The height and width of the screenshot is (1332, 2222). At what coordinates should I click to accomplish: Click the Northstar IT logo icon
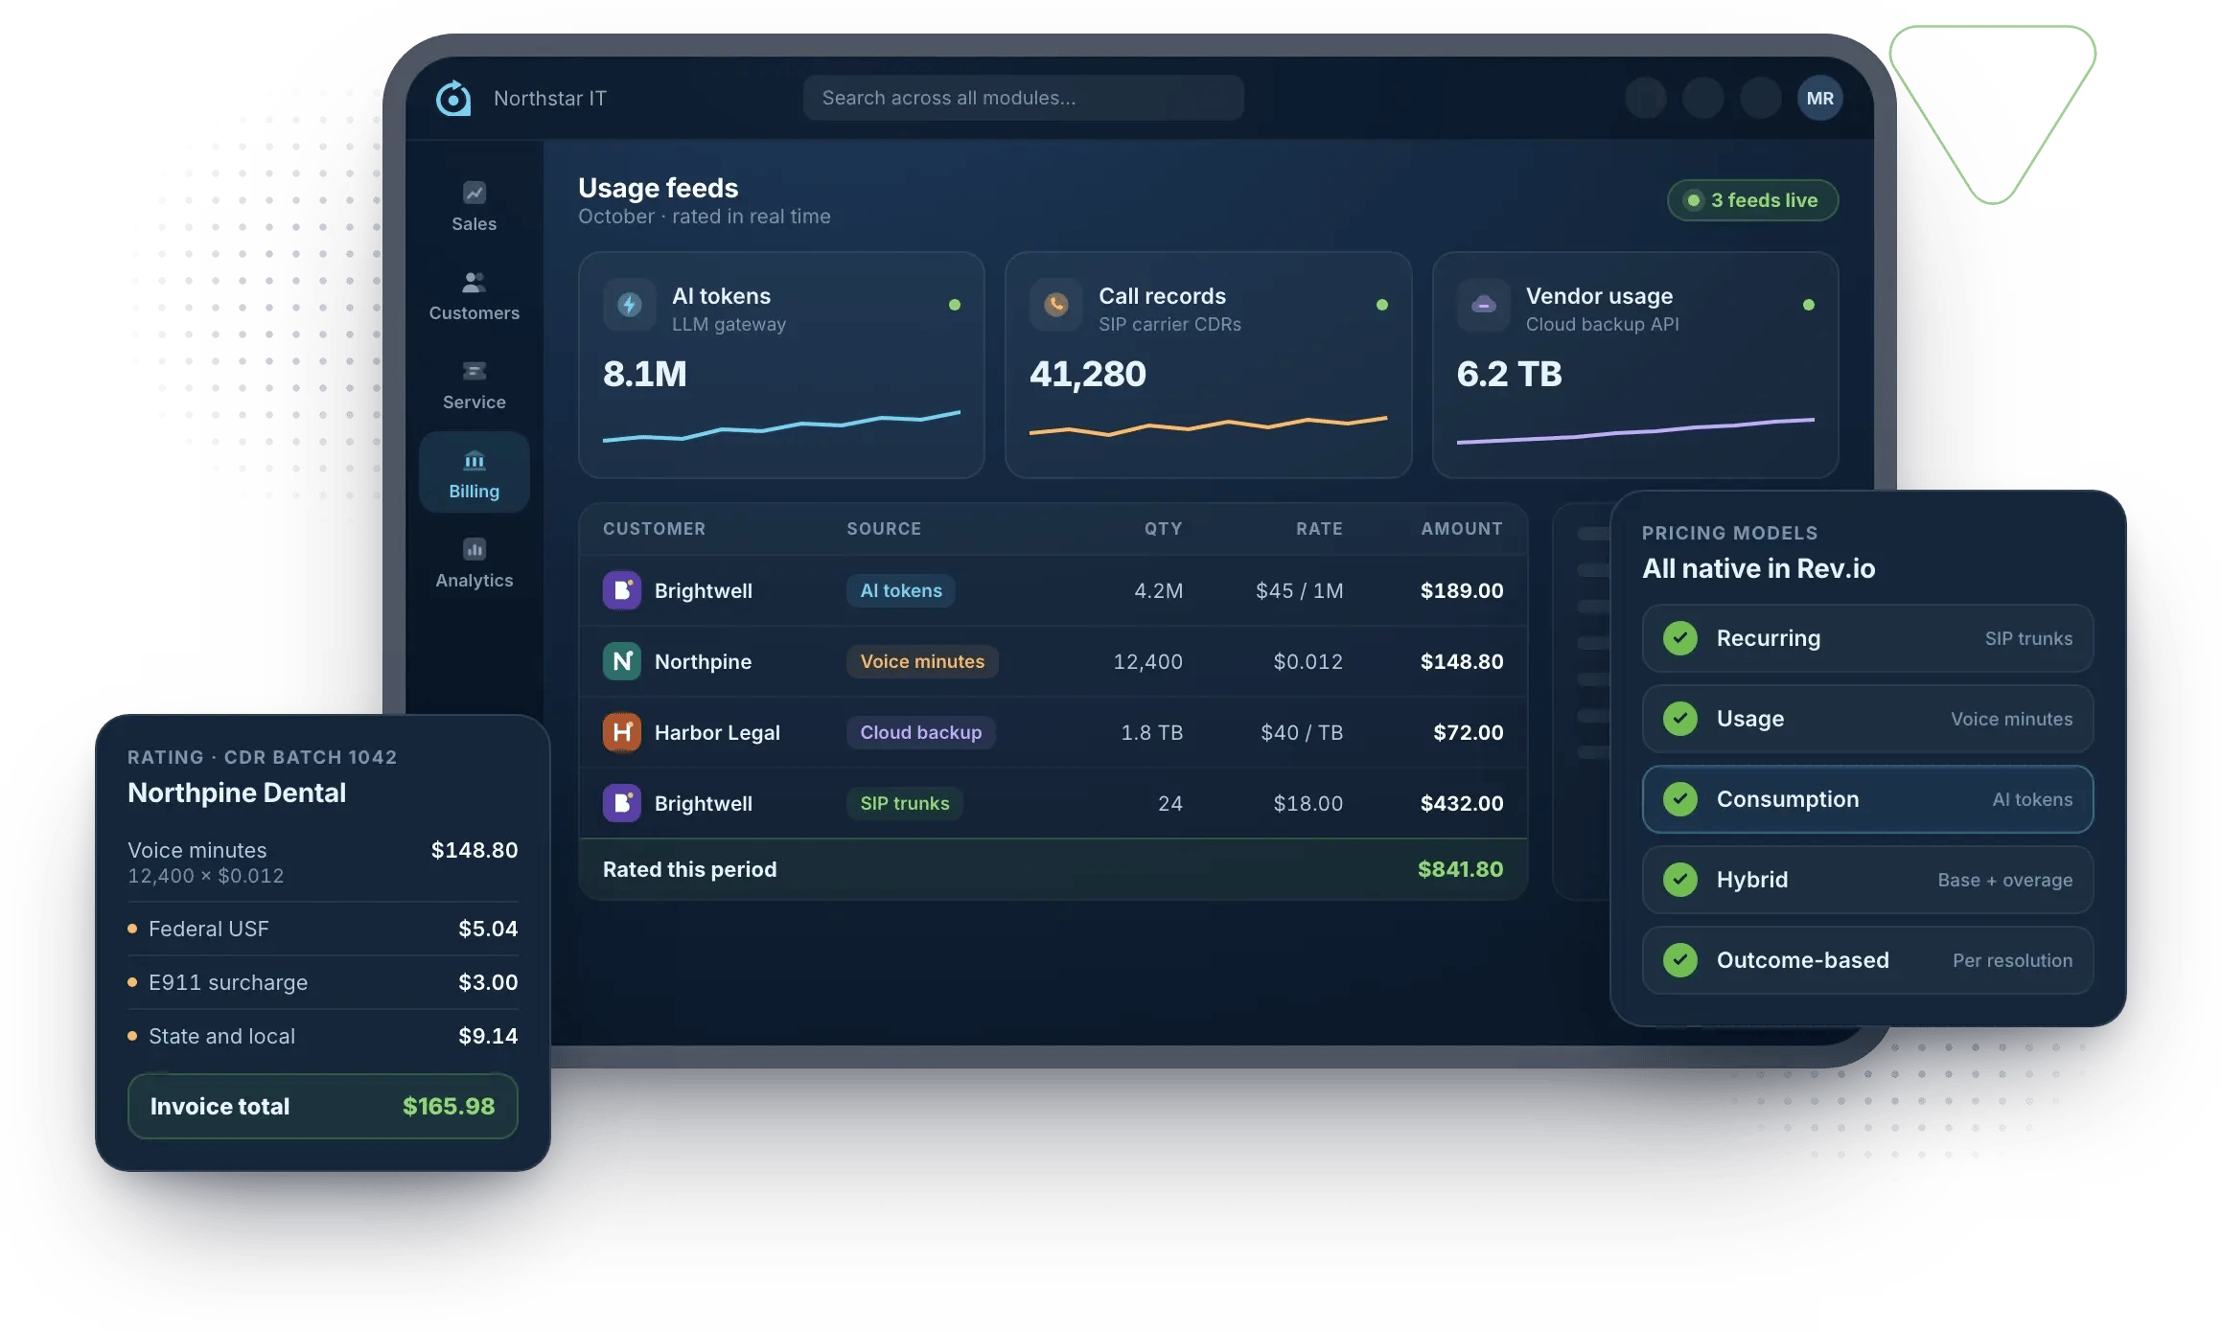(453, 98)
